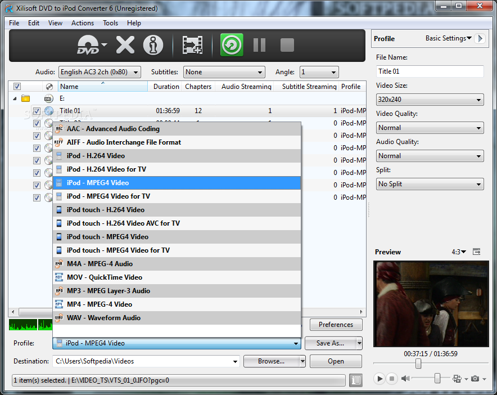The height and width of the screenshot is (395, 497).
Task: Click the E: drive DVD icon
Action: (48, 98)
